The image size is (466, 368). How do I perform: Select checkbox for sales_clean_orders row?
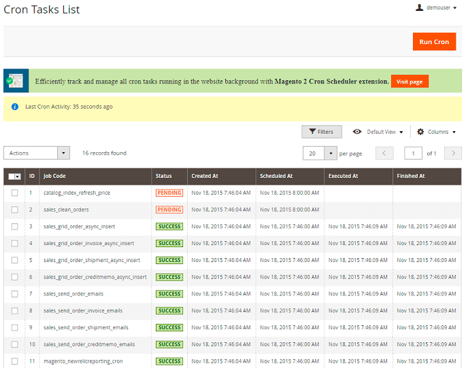(x=15, y=210)
